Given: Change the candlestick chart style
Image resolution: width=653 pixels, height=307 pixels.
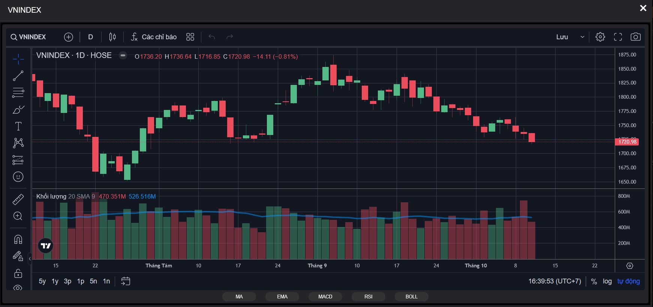Looking at the screenshot, I should [x=112, y=37].
